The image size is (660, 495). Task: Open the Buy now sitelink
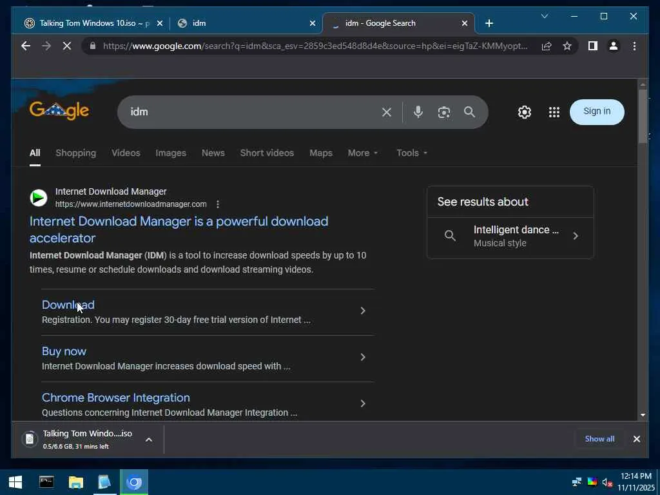64,351
